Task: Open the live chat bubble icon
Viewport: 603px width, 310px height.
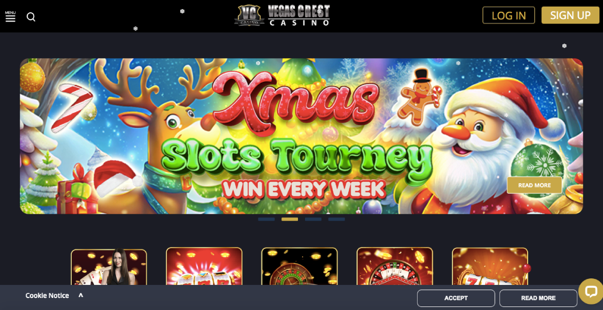Action: click(591, 291)
